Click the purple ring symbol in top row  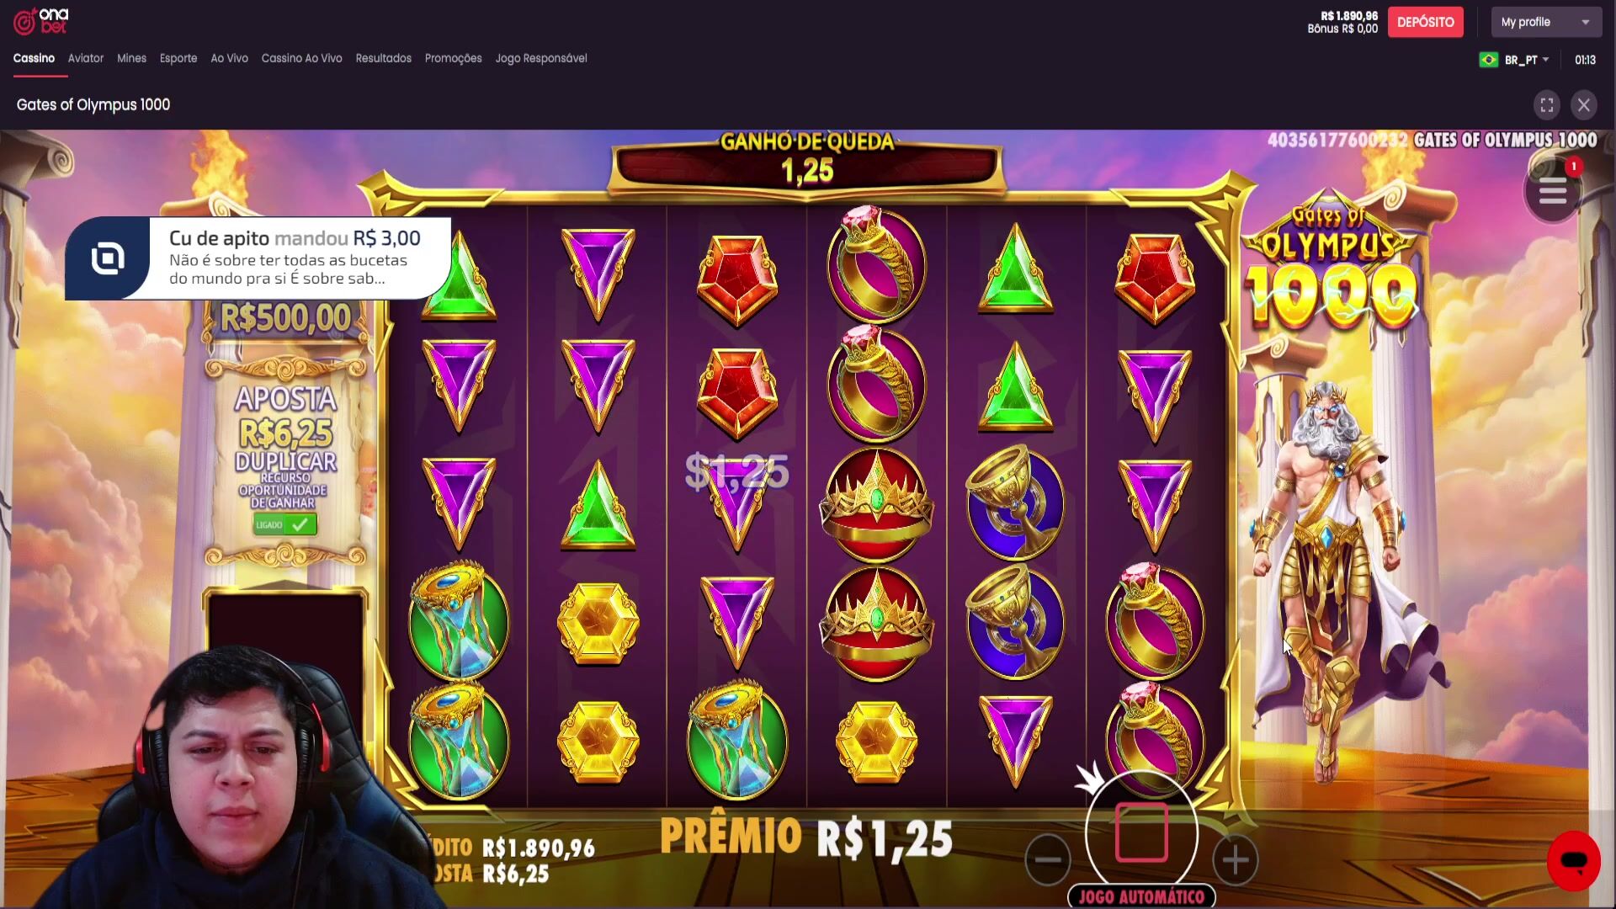coord(876,265)
